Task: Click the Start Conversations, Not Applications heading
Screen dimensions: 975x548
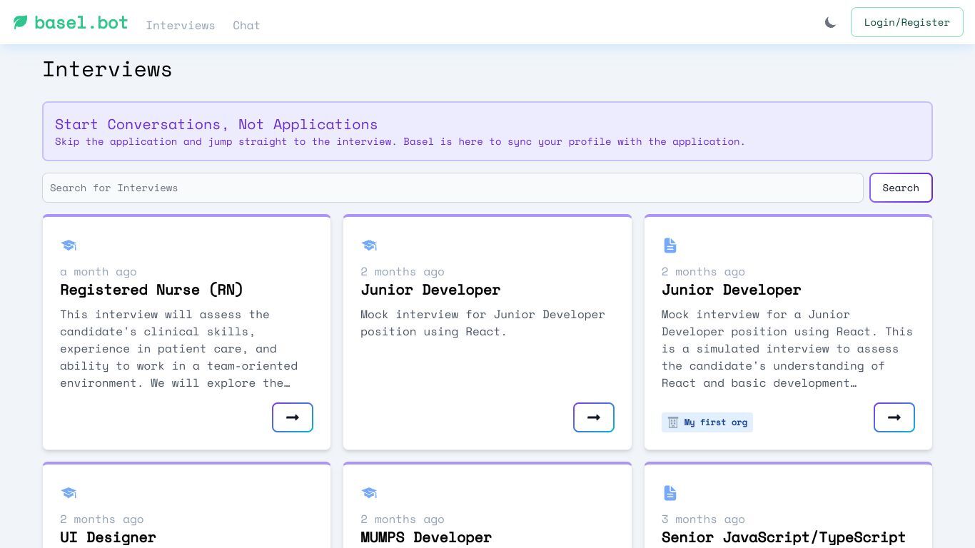Action: (216, 124)
